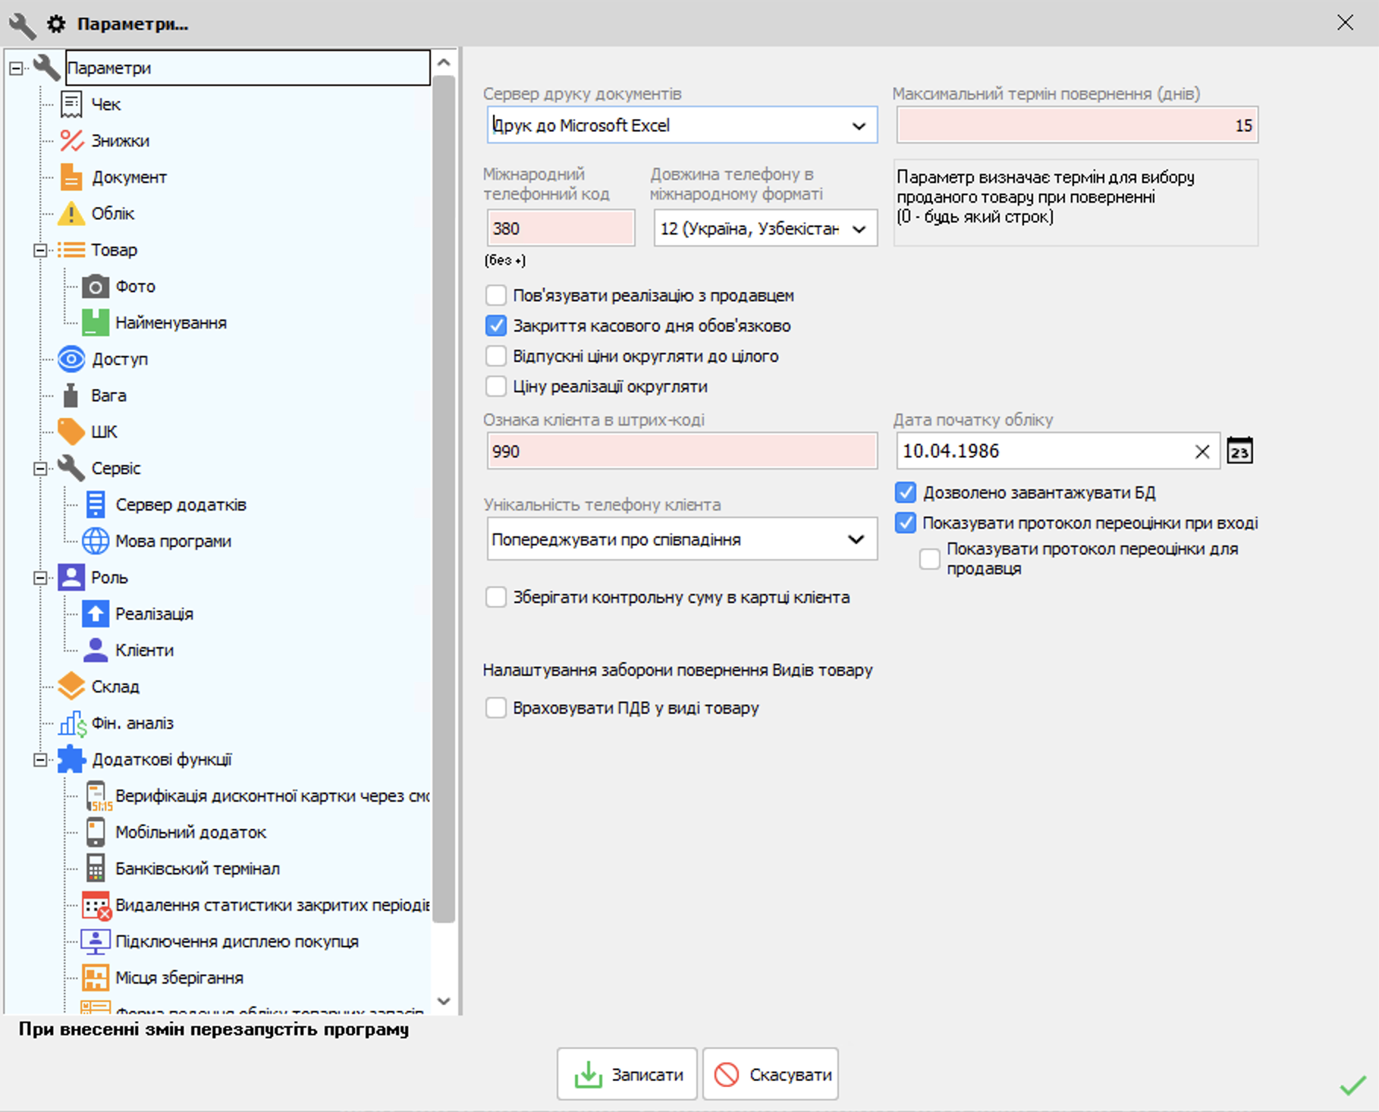1379x1112 pixels.
Task: Click the globe icon for Мова програми
Action: [x=96, y=542]
